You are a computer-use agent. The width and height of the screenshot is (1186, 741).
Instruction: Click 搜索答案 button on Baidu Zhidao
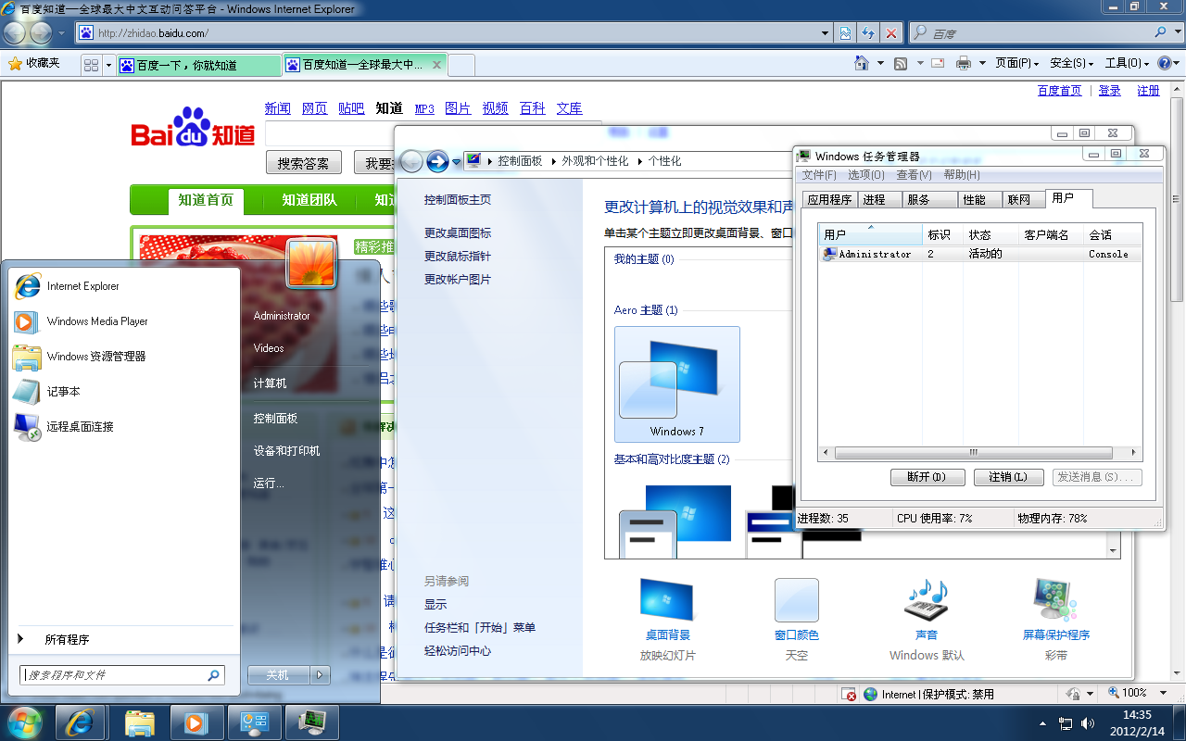[304, 163]
